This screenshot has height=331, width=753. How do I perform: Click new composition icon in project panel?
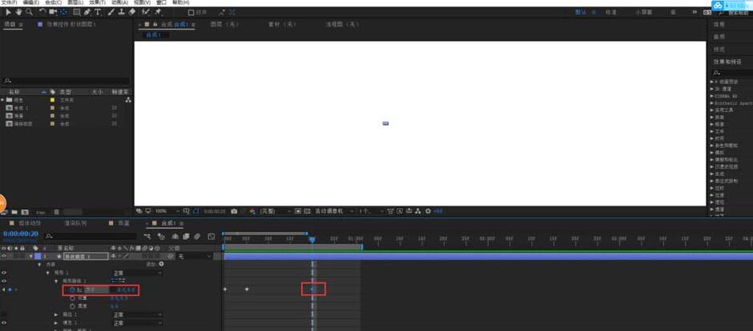tap(25, 212)
